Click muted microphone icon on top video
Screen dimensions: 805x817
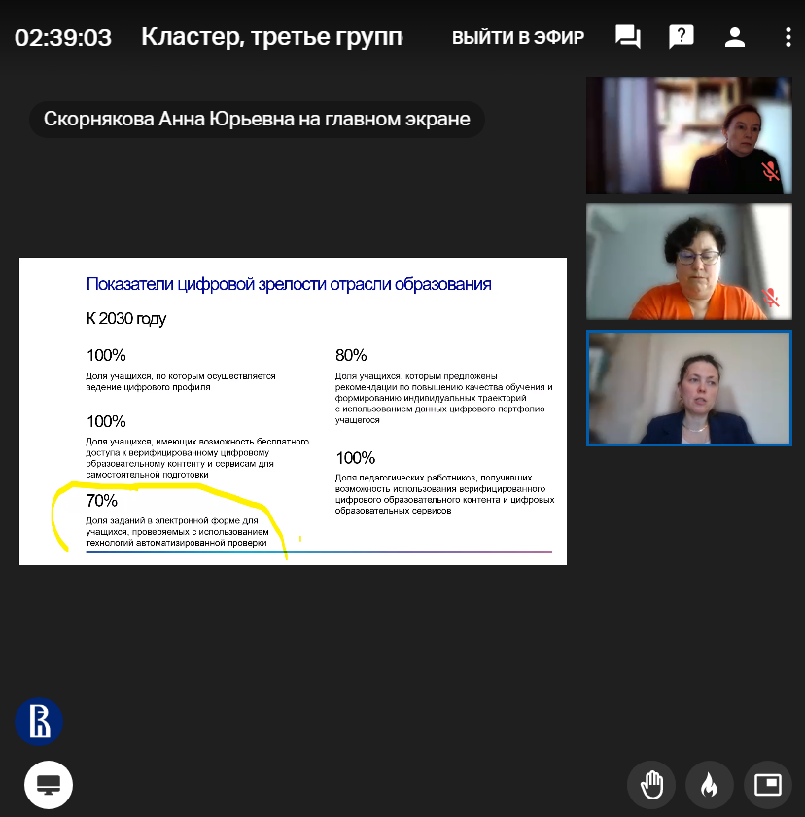click(x=770, y=172)
